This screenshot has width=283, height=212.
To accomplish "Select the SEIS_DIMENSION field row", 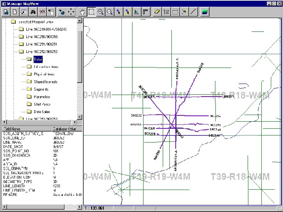I will click(x=42, y=155).
